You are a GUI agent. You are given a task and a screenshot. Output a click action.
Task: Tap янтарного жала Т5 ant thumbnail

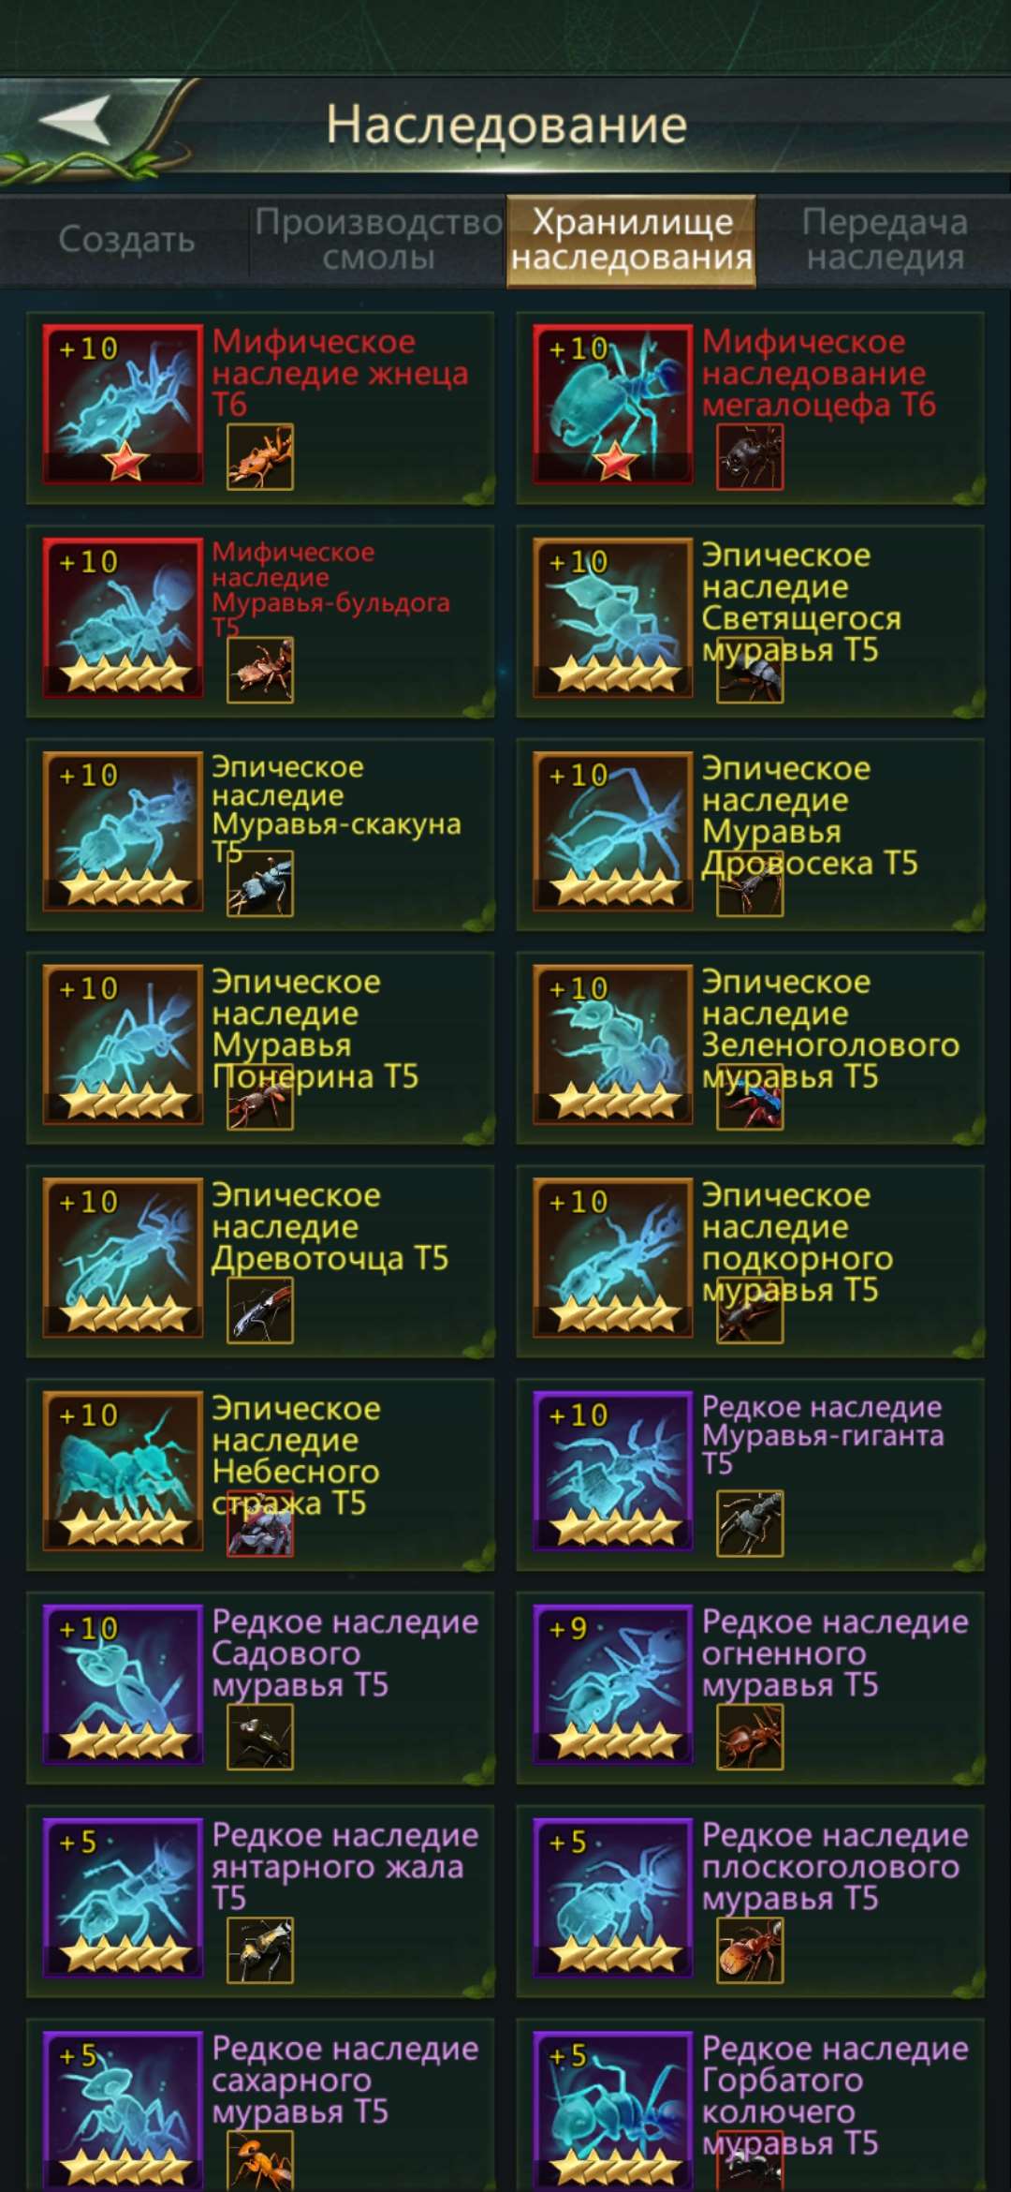(260, 1951)
